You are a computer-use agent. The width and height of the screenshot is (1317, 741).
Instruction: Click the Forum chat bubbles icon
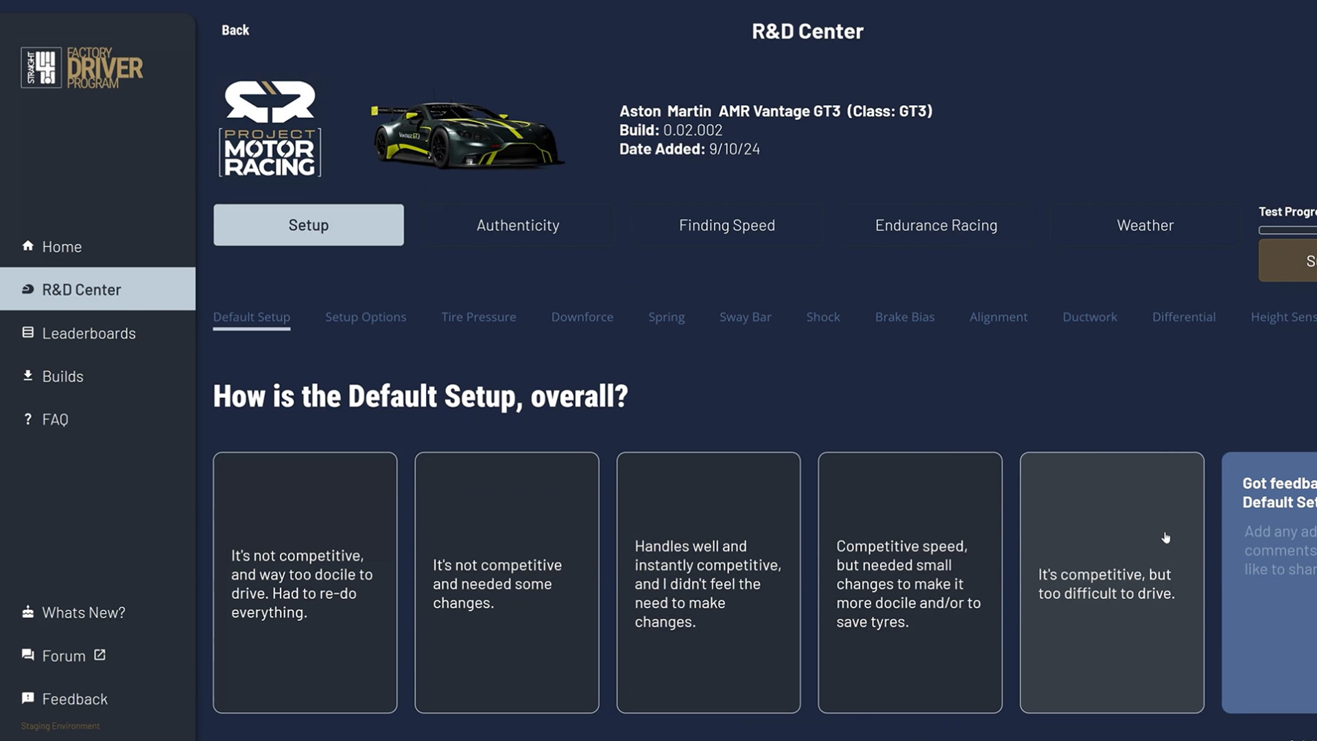(x=28, y=655)
